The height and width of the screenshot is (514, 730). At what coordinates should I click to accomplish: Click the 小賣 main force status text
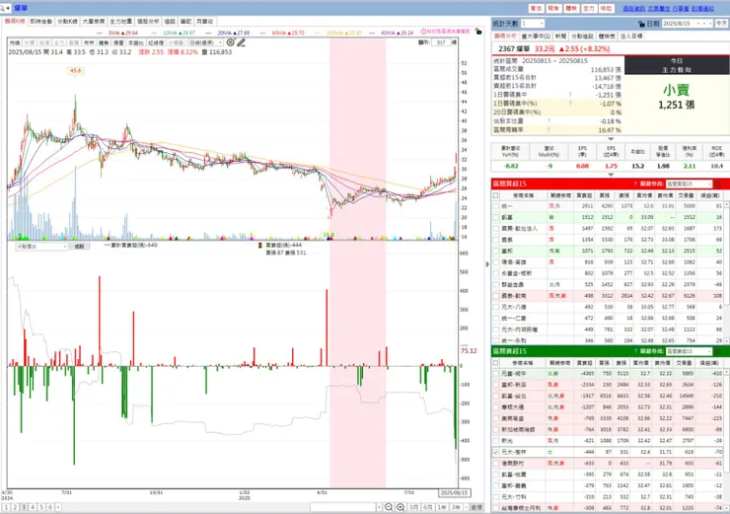(677, 90)
